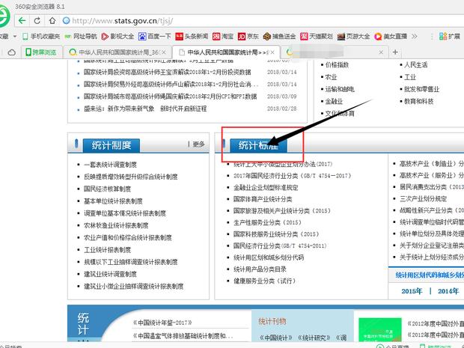The height and width of the screenshot is (348, 464).
Task: Open 反映提质增效转型升级综合统计制度 link
Action: (131, 177)
